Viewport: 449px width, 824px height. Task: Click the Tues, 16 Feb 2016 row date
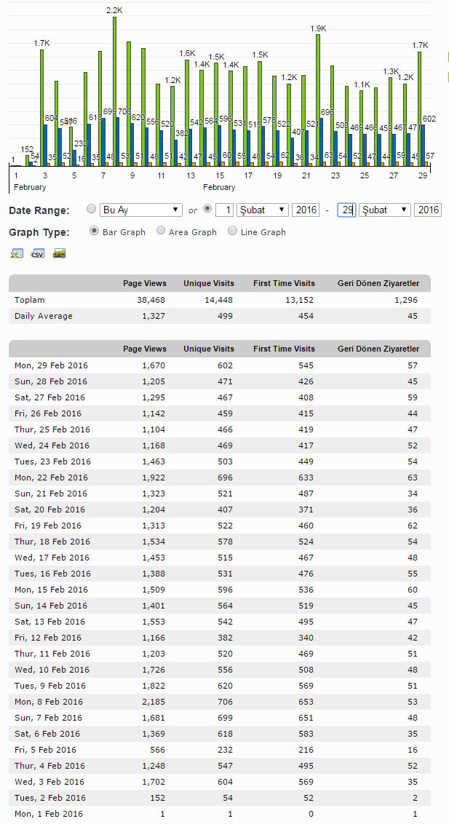pyautogui.click(x=52, y=574)
